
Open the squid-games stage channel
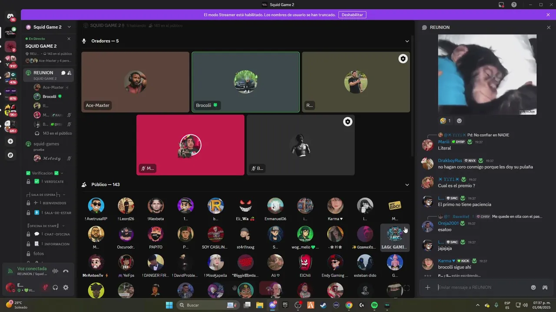[48, 146]
